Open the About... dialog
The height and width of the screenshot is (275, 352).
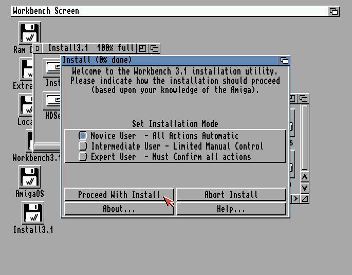[119, 209]
